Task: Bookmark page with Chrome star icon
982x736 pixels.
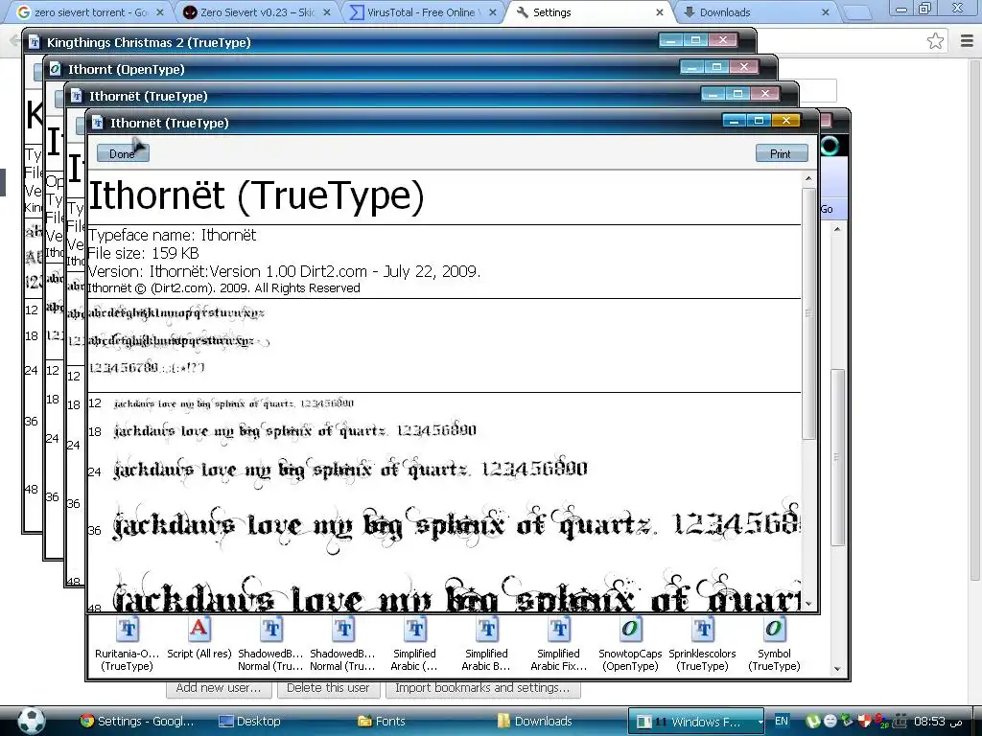Action: pyautogui.click(x=935, y=41)
